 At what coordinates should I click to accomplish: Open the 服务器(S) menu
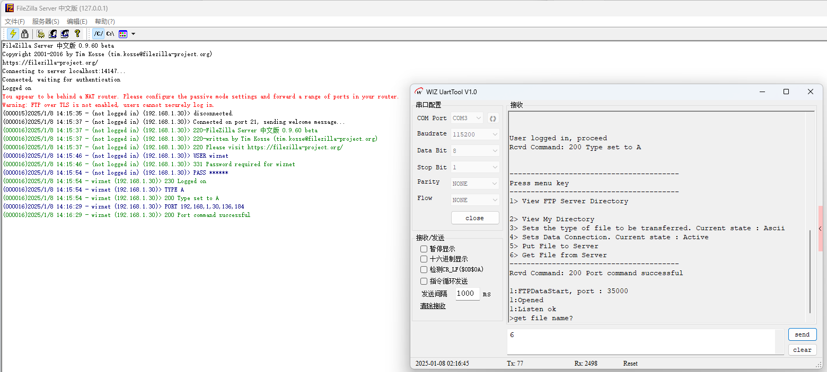pos(46,22)
